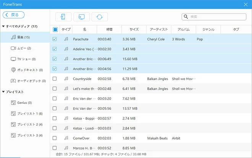Click the export to device icon
Viewport: 252px width, 158px height.
click(63, 17)
